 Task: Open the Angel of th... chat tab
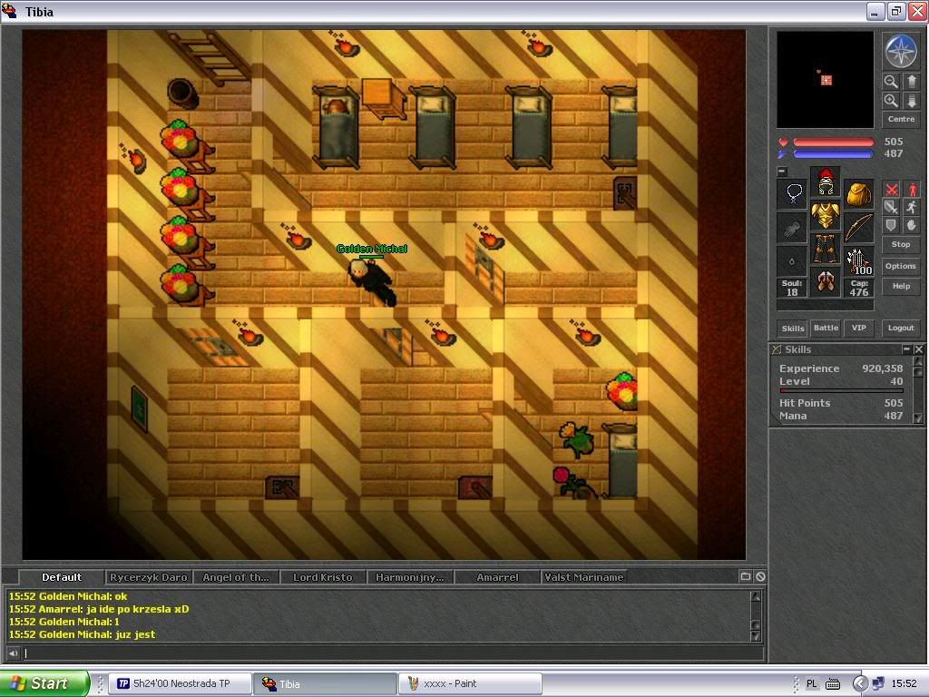pyautogui.click(x=235, y=576)
